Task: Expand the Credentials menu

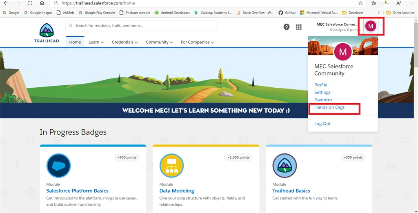Action: (x=125, y=42)
